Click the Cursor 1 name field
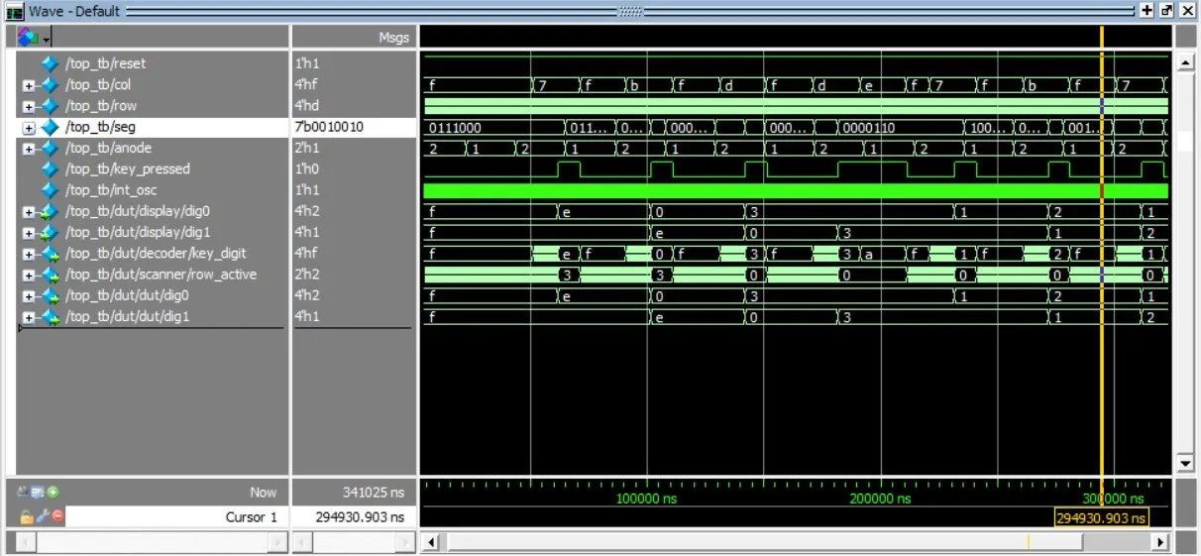The image size is (1201, 556). [x=178, y=516]
